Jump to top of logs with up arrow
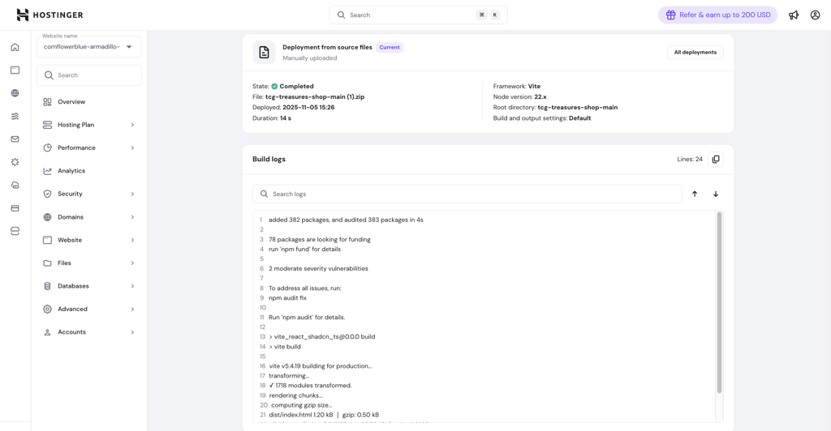Screen dimensions: 831x431 click(695, 194)
